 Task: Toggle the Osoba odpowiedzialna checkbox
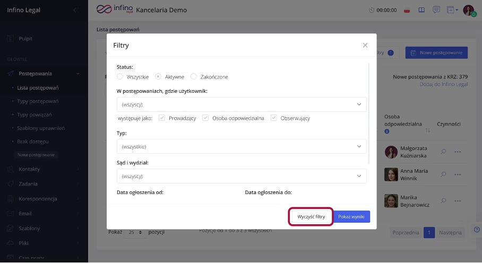(205, 118)
